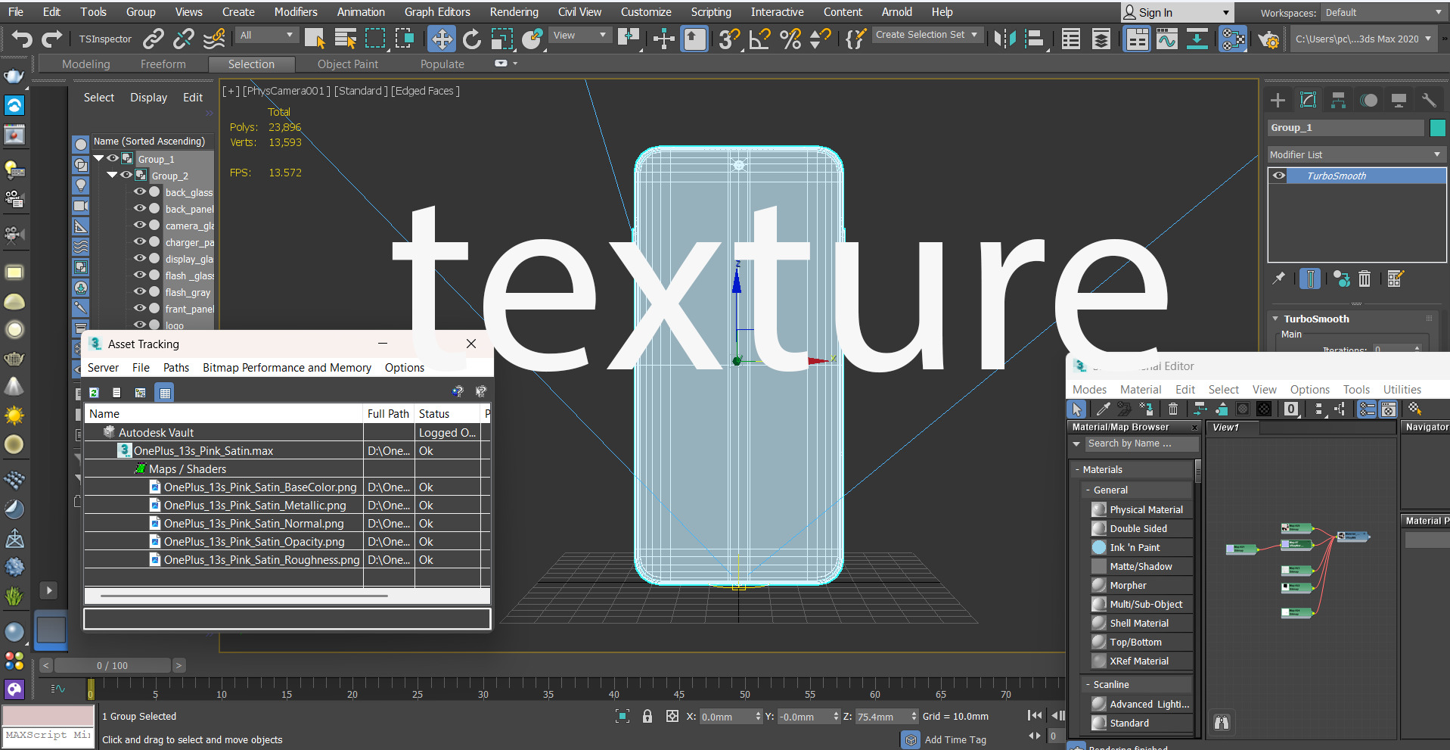Open the View coordinate system dropdown

(x=580, y=36)
